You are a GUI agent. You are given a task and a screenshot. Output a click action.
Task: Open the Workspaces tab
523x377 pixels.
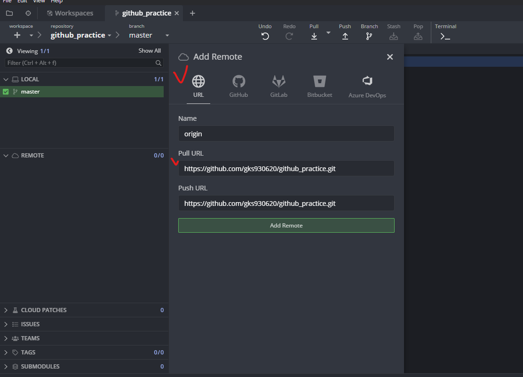[70, 13]
